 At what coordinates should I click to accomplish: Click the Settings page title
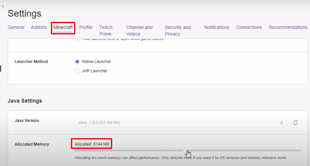pyautogui.click(x=24, y=13)
